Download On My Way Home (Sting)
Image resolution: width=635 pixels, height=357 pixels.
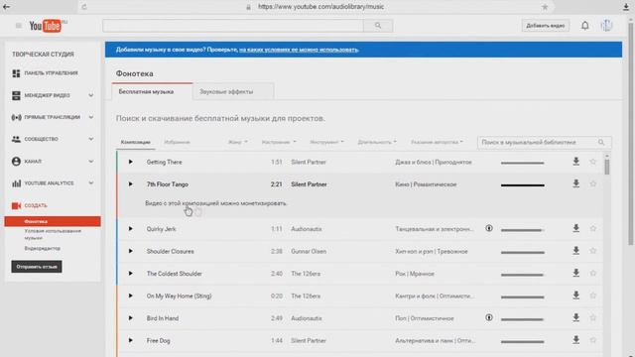tap(575, 296)
